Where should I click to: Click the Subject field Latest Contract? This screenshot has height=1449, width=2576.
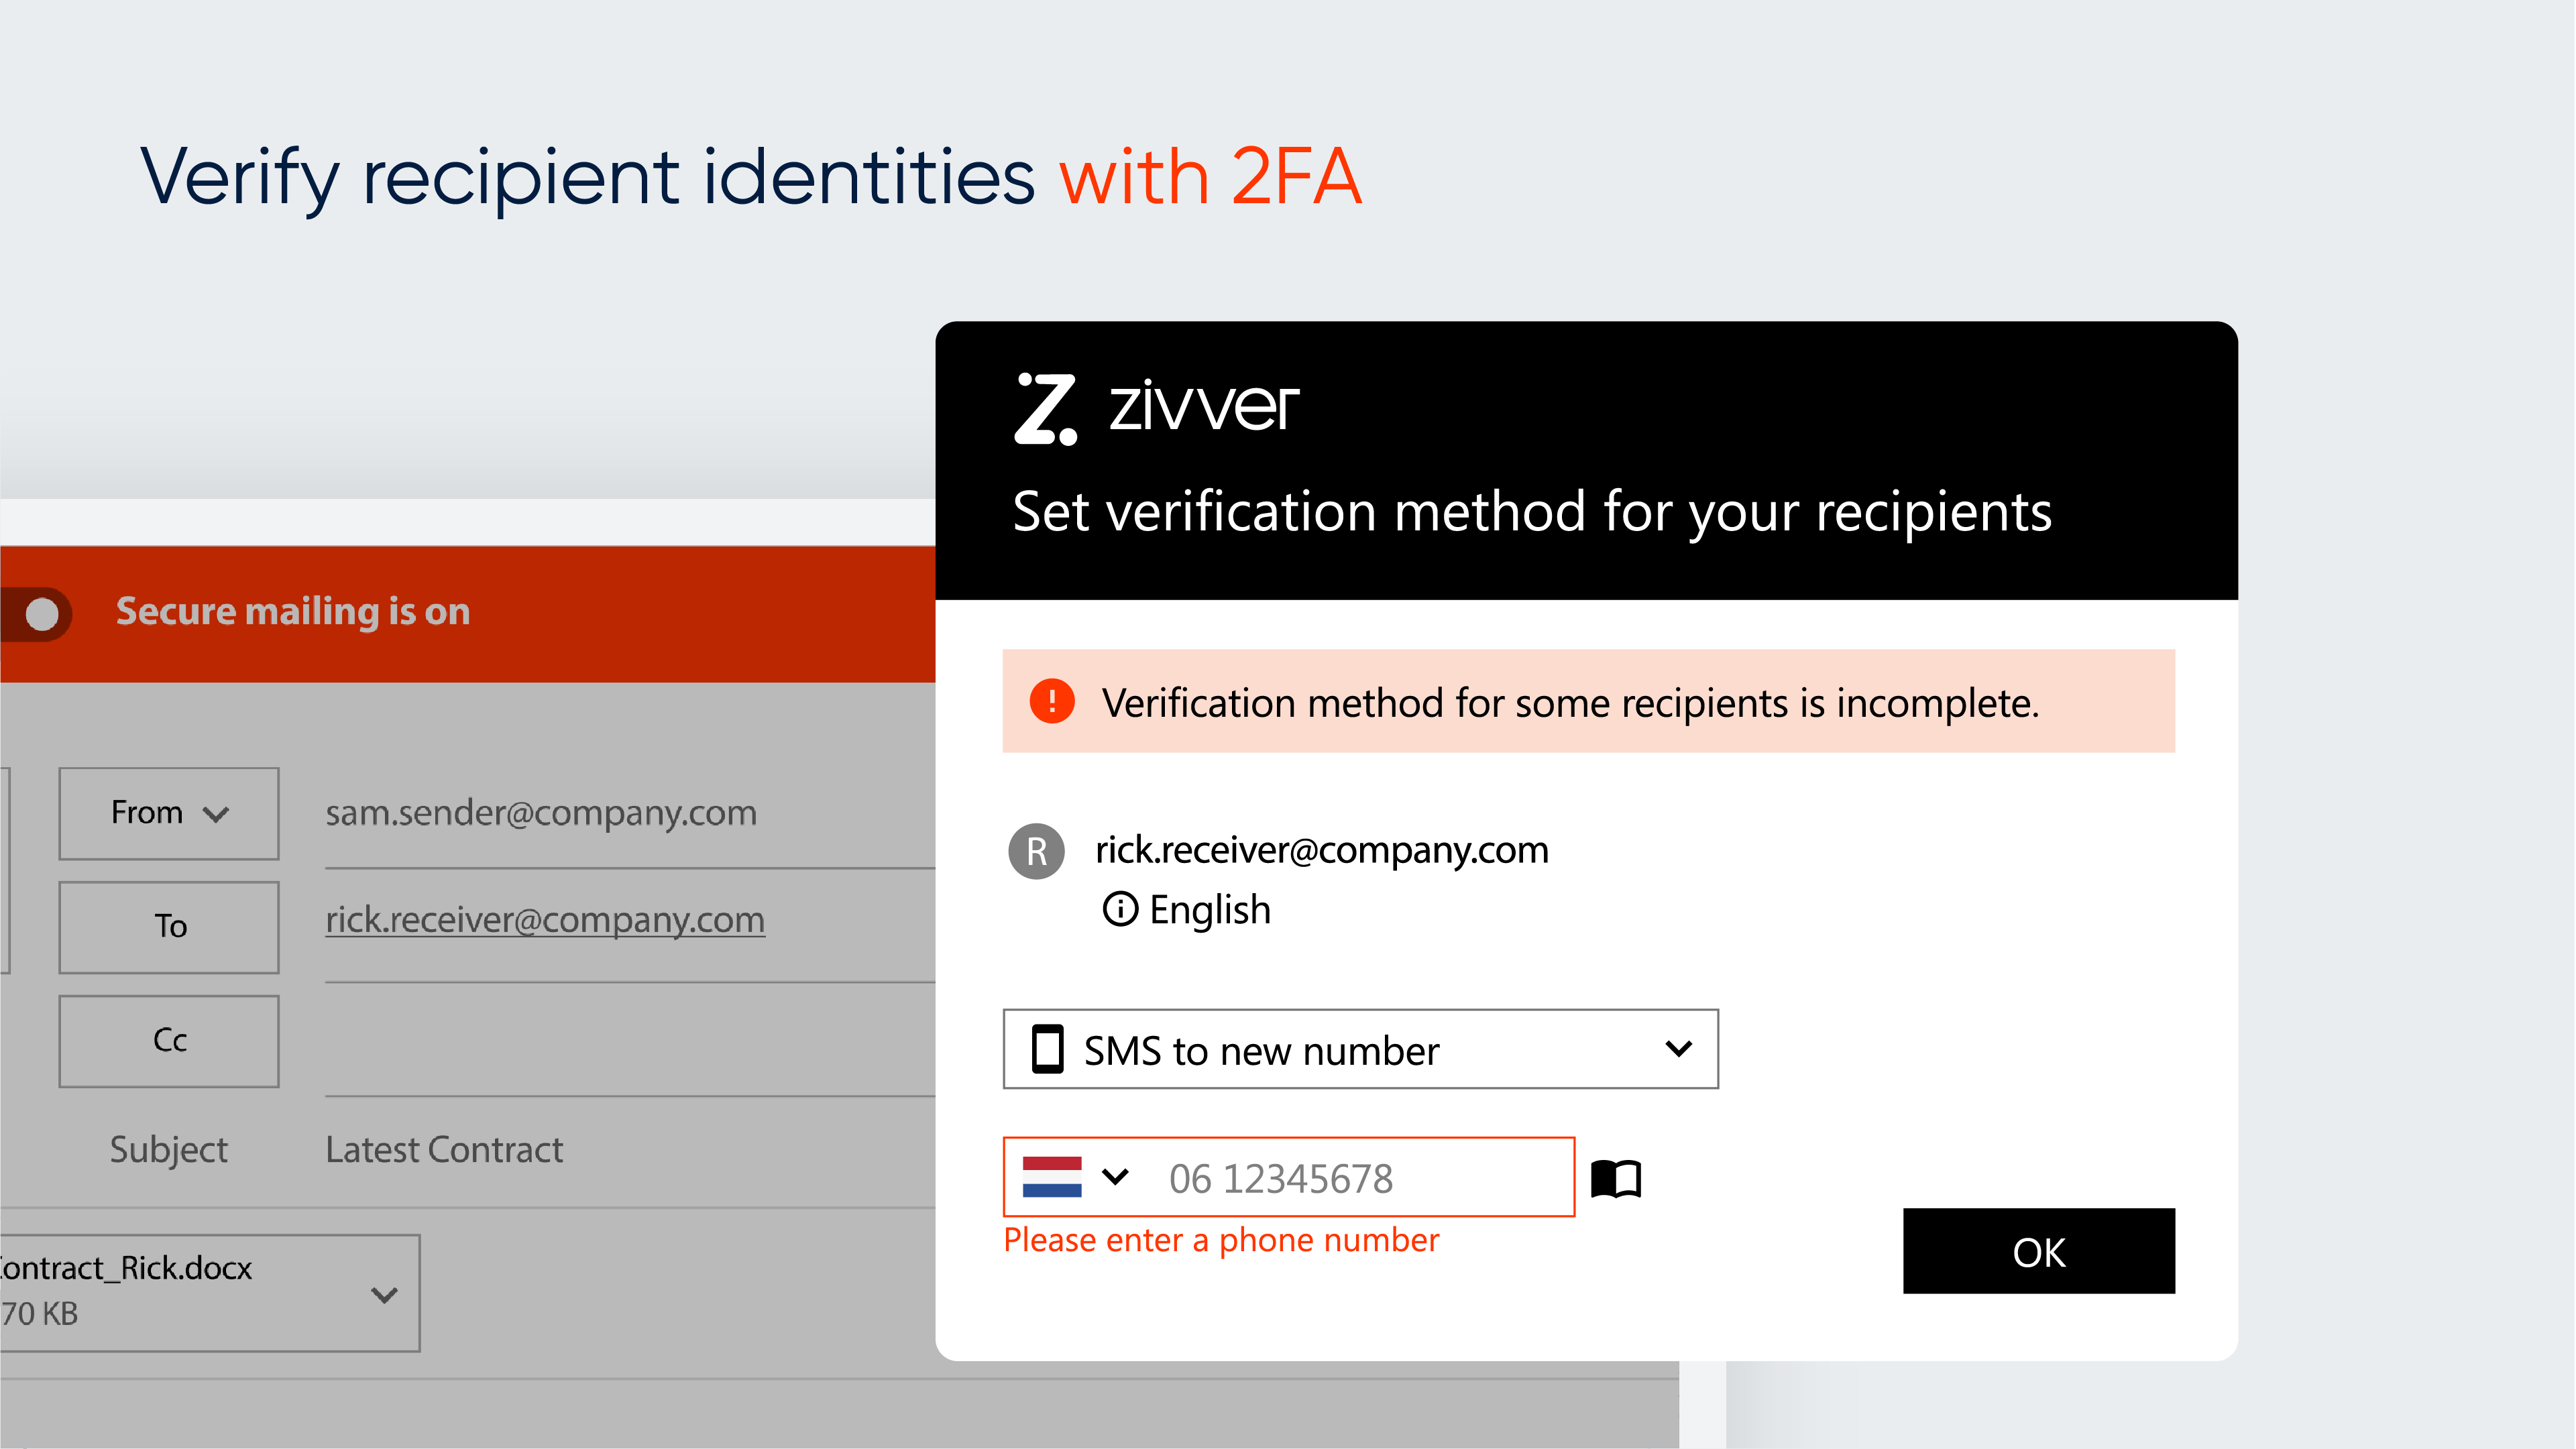point(444,1150)
